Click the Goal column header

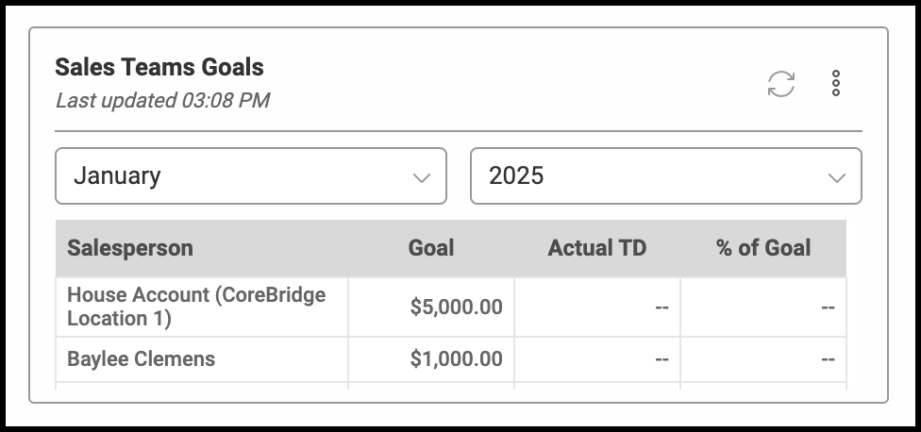point(430,248)
